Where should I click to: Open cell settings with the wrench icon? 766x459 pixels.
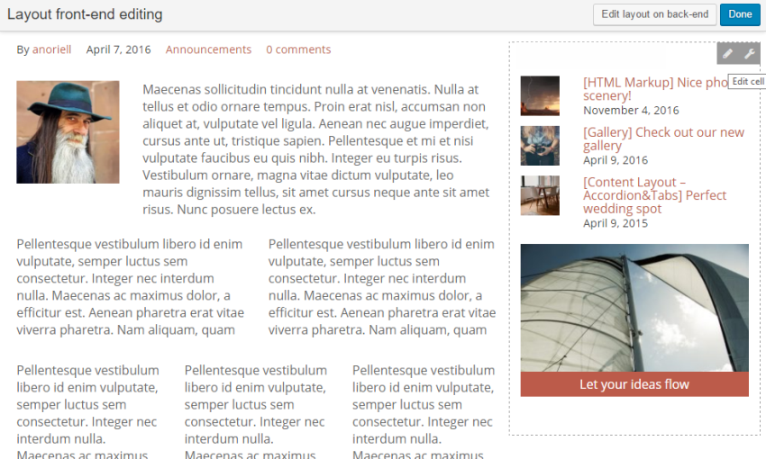click(750, 54)
